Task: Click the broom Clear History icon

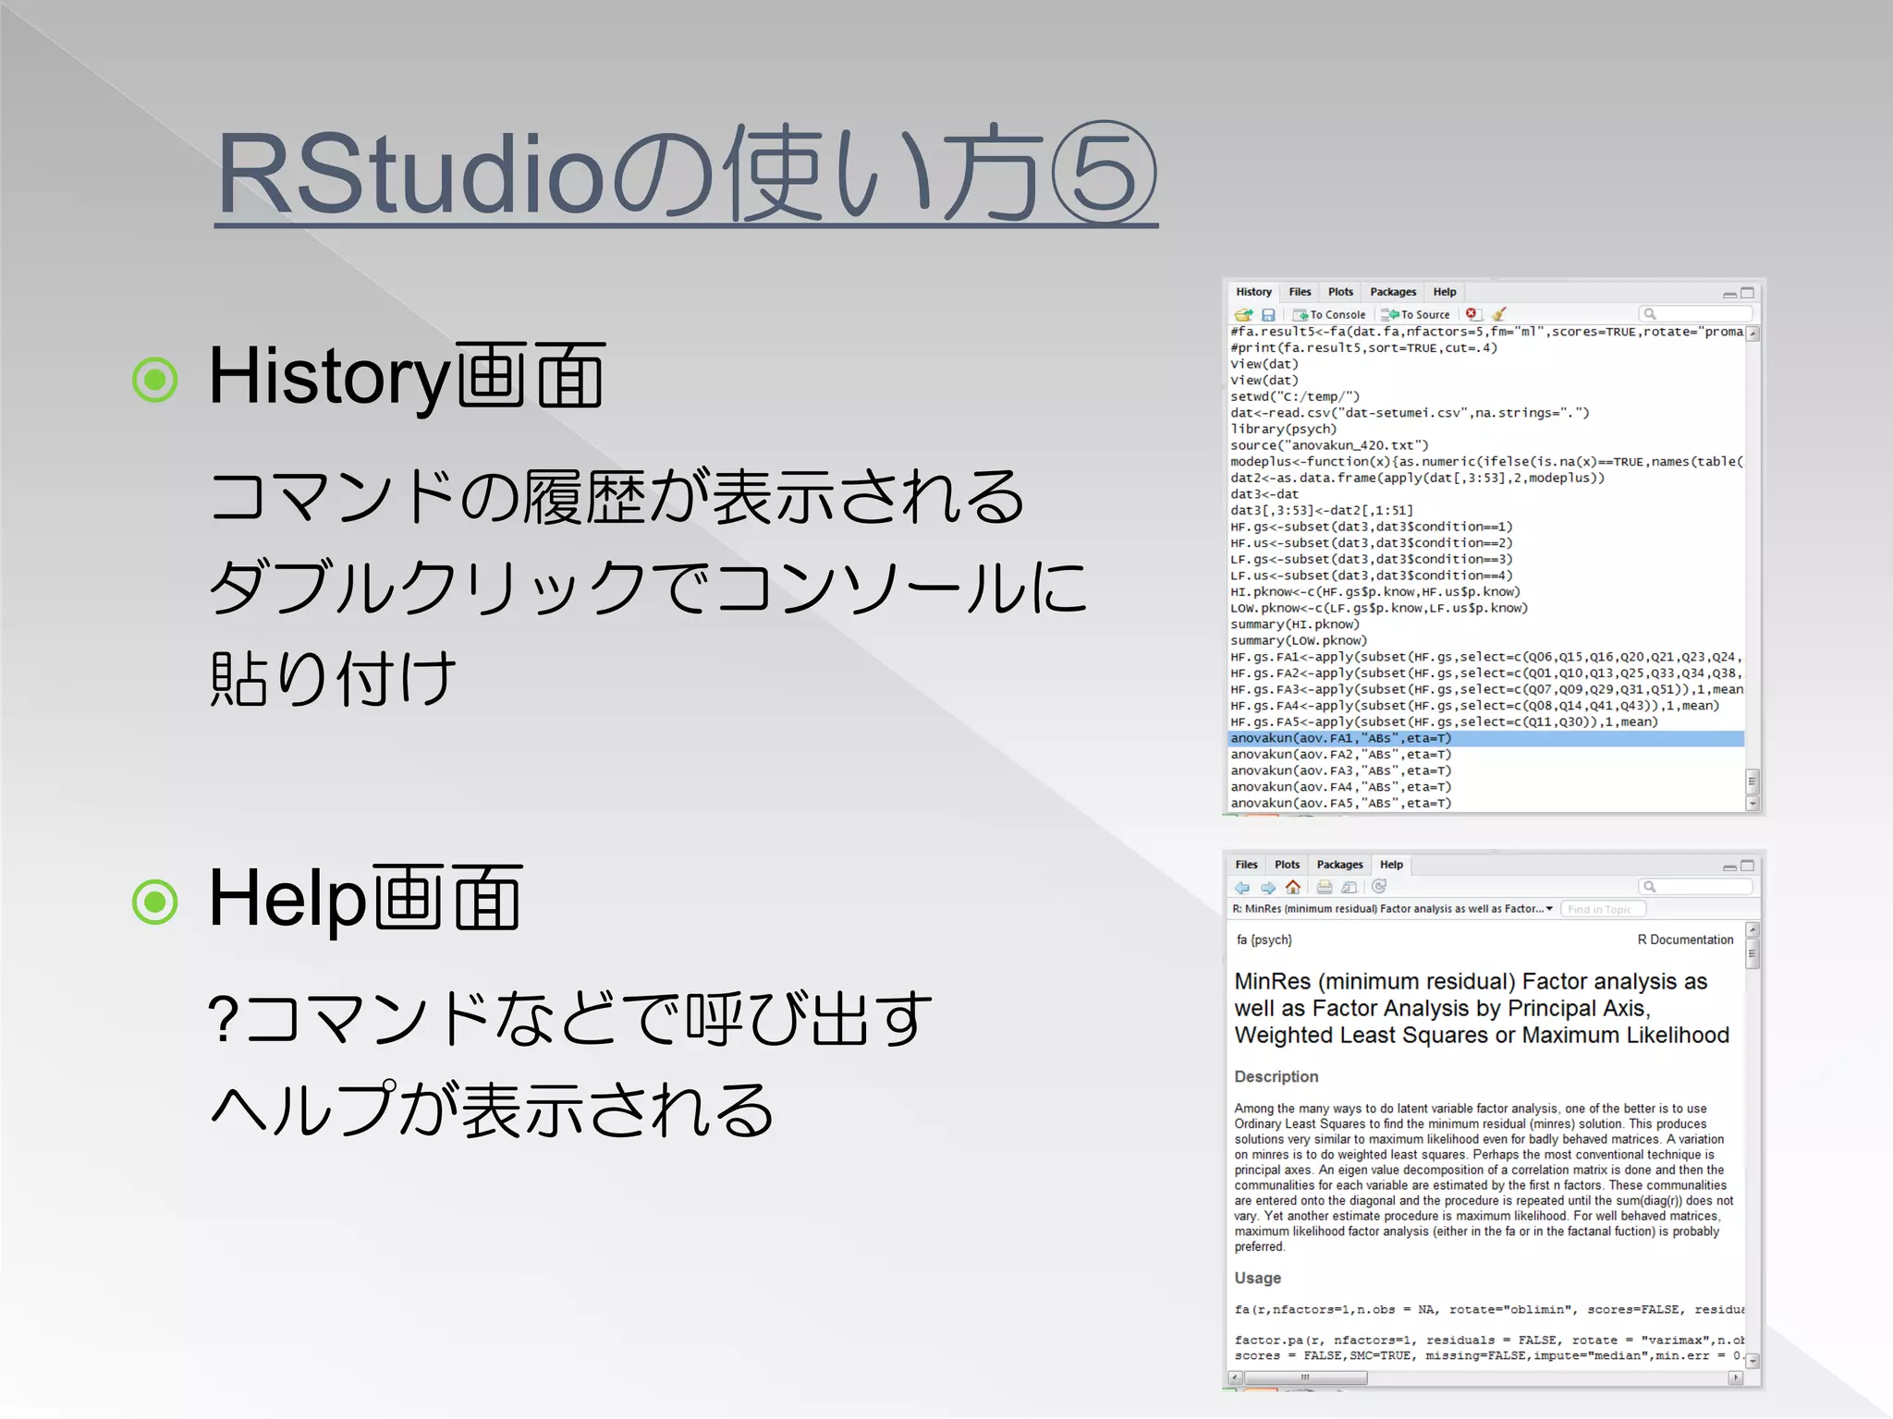Action: [x=1499, y=314]
